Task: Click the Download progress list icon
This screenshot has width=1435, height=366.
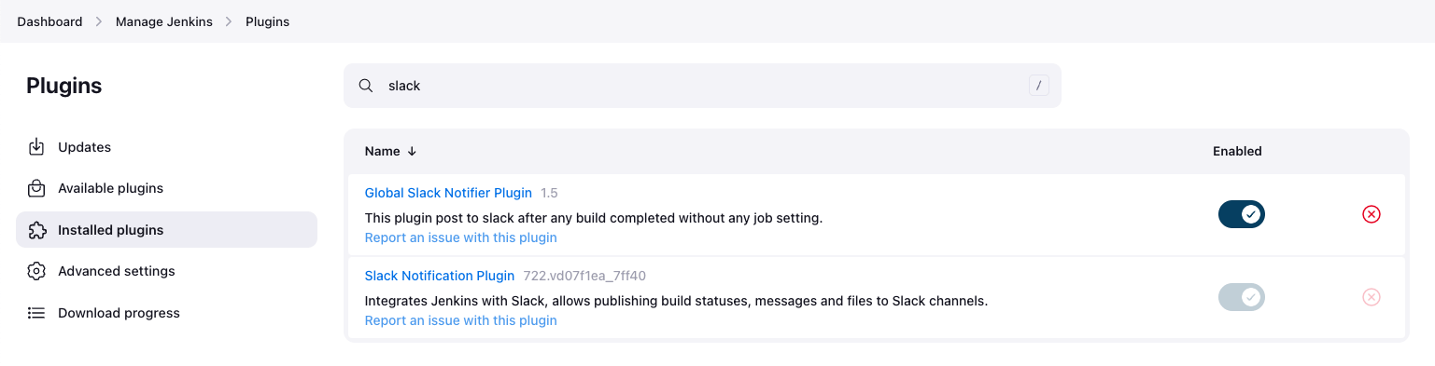Action: click(x=36, y=313)
